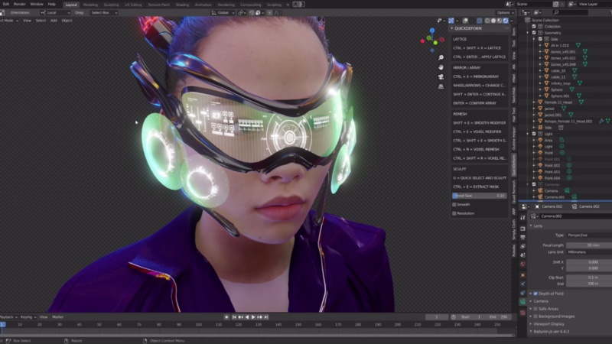The image size is (612, 344).
Task: Click the outliner filter search icon
Action: click(x=556, y=12)
